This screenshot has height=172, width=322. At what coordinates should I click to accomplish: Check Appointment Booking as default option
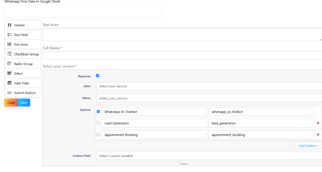tap(98, 135)
